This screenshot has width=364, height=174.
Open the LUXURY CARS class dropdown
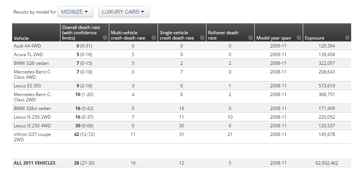(124, 12)
